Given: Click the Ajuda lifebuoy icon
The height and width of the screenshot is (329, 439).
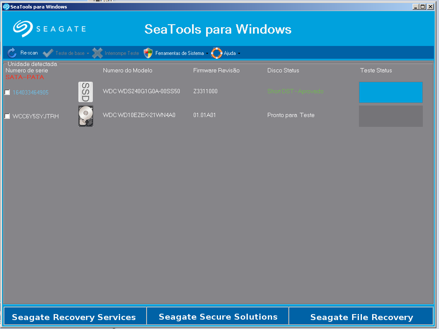Looking at the screenshot, I should click(216, 53).
